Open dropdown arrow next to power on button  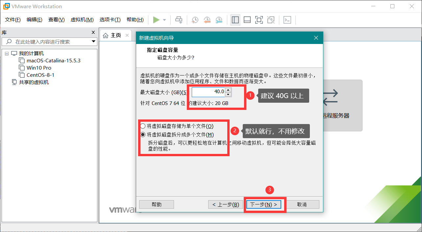click(164, 20)
